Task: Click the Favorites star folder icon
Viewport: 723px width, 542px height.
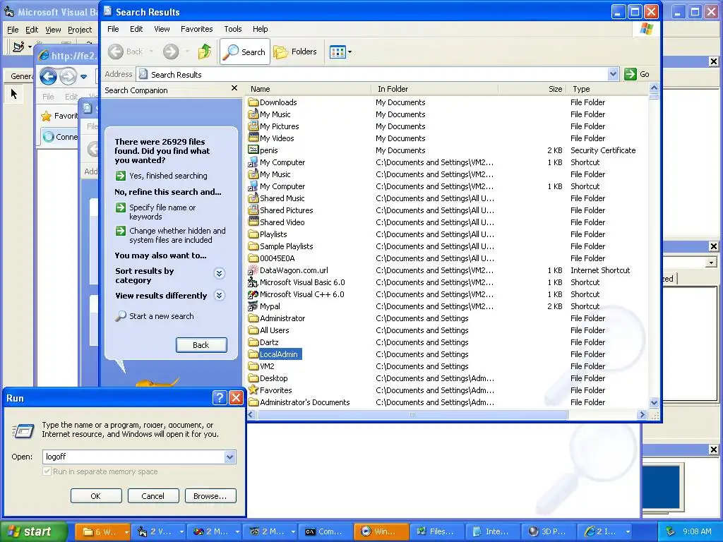Action: [253, 390]
